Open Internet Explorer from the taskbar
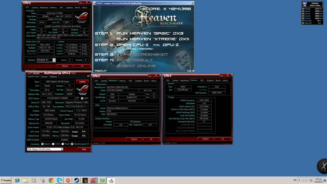Viewport: 327px width, 184px height. pyautogui.click(x=17, y=180)
